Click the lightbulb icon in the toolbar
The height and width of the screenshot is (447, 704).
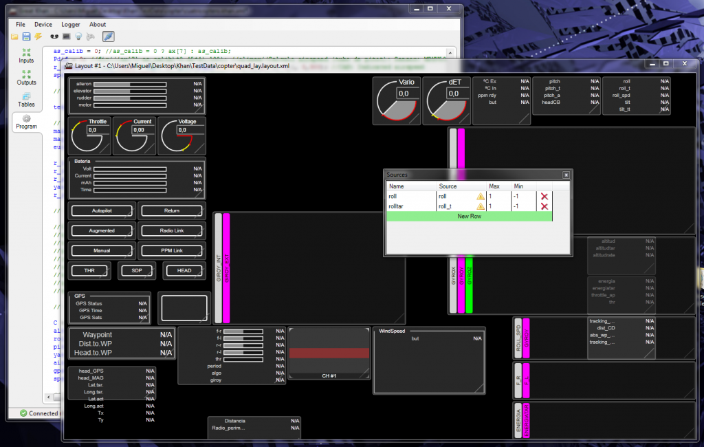click(78, 36)
